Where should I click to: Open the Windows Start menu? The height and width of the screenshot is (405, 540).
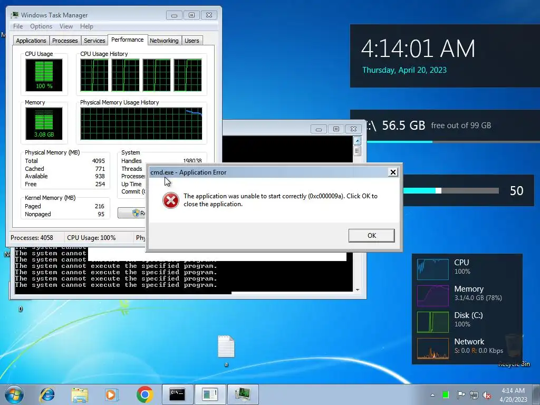click(x=14, y=394)
